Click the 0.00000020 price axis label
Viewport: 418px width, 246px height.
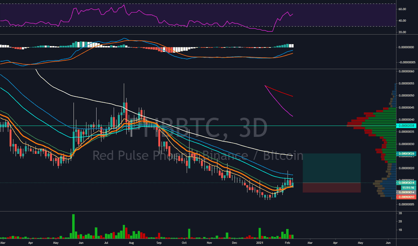tap(406, 168)
